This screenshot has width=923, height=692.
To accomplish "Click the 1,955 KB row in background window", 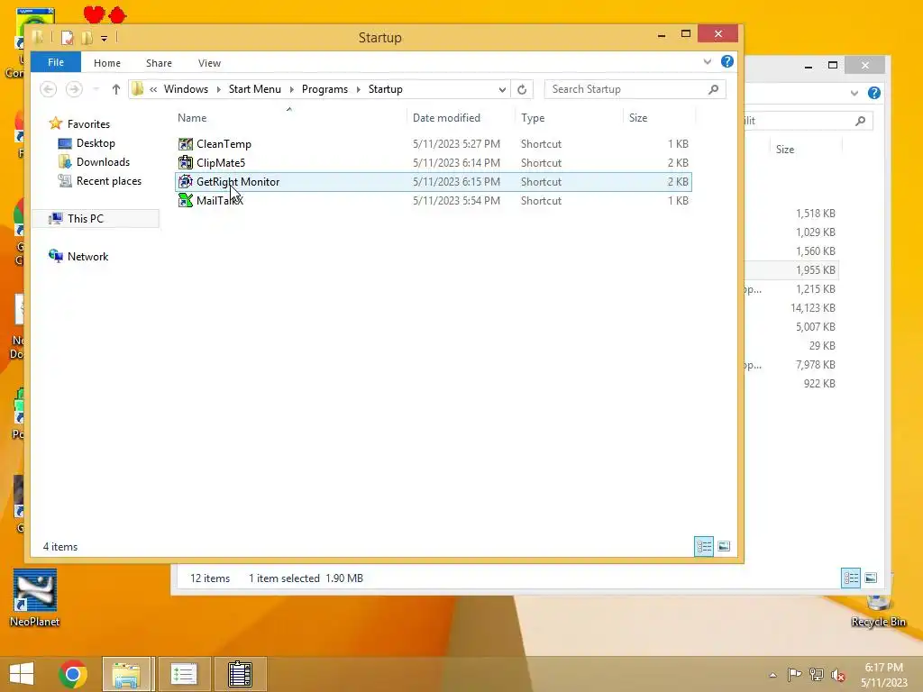I will [x=791, y=270].
